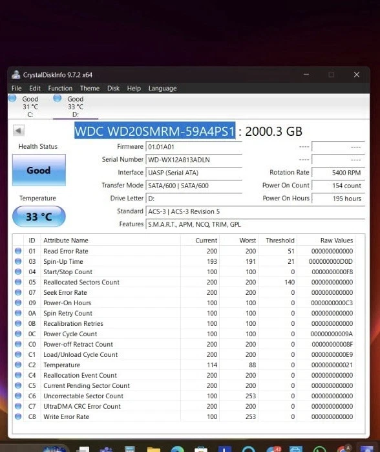Click the Power On Count value 154 count
380x452 pixels.
(338, 186)
